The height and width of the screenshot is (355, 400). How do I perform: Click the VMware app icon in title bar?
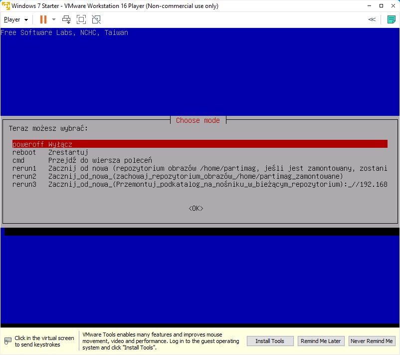[x=5, y=6]
